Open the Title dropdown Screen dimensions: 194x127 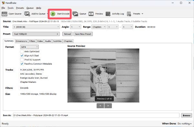[36, 27]
